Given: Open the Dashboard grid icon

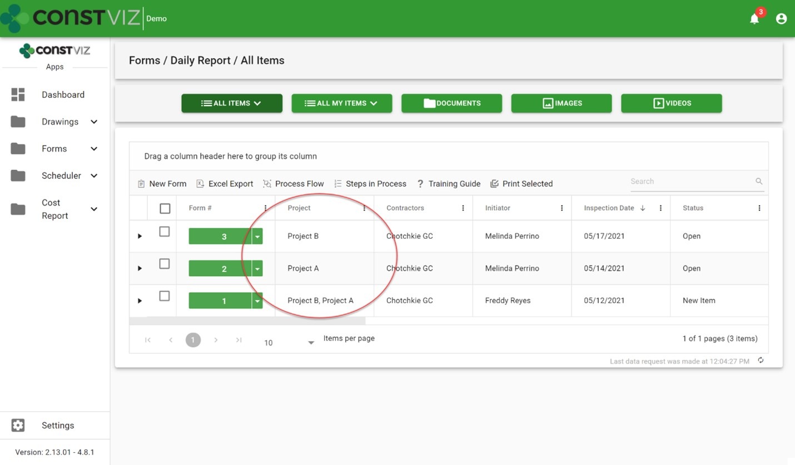Looking at the screenshot, I should [18, 94].
